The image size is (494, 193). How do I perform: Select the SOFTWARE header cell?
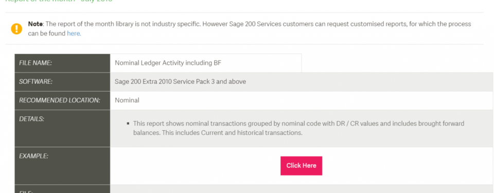click(62, 82)
